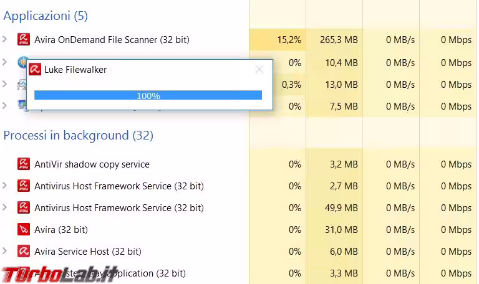Click icon of the 2,7 MB Antivirus Host Framework Service
Screen dimensions: 479x284
click(24, 186)
